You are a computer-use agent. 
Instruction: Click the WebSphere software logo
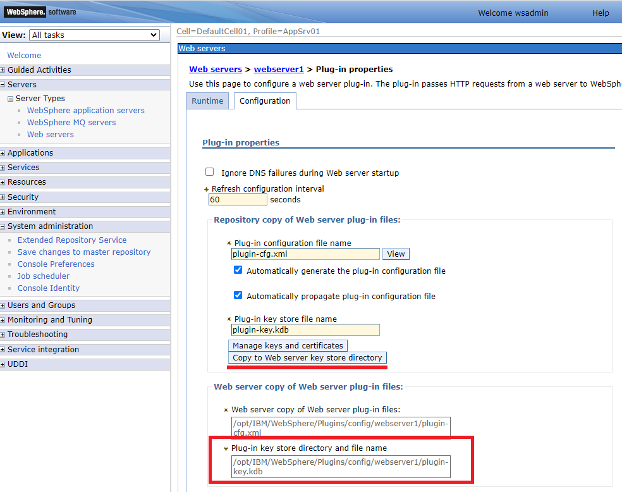pyautogui.click(x=40, y=12)
